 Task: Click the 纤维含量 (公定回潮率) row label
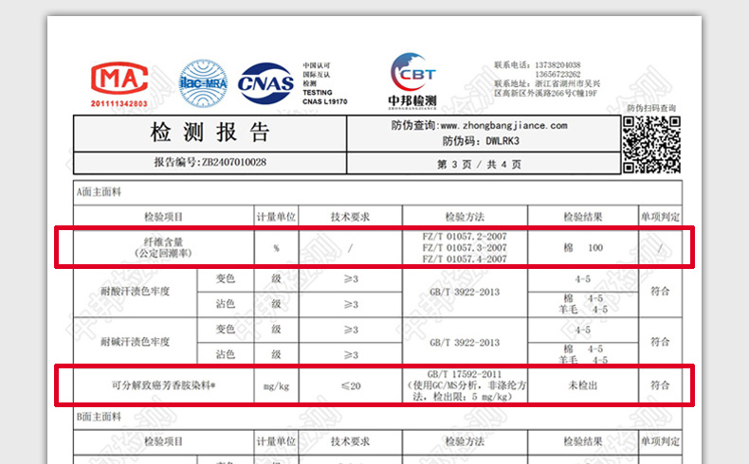(163, 248)
